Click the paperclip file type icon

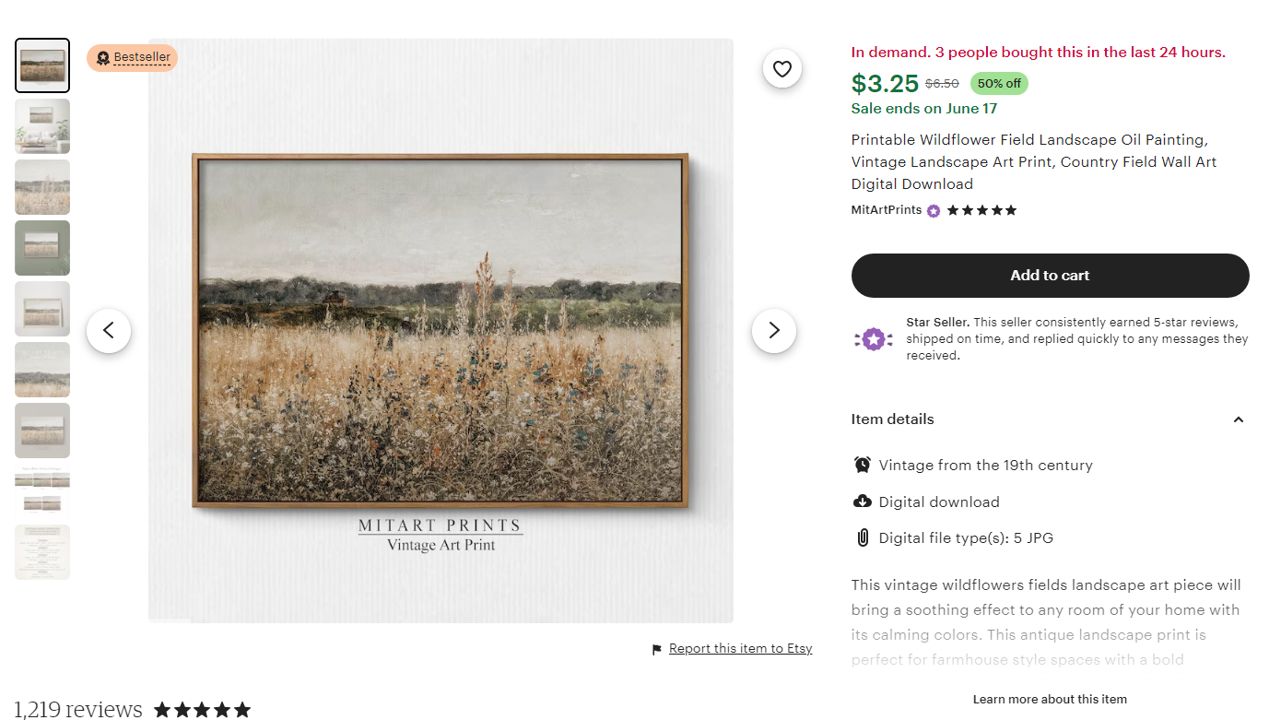coord(863,537)
